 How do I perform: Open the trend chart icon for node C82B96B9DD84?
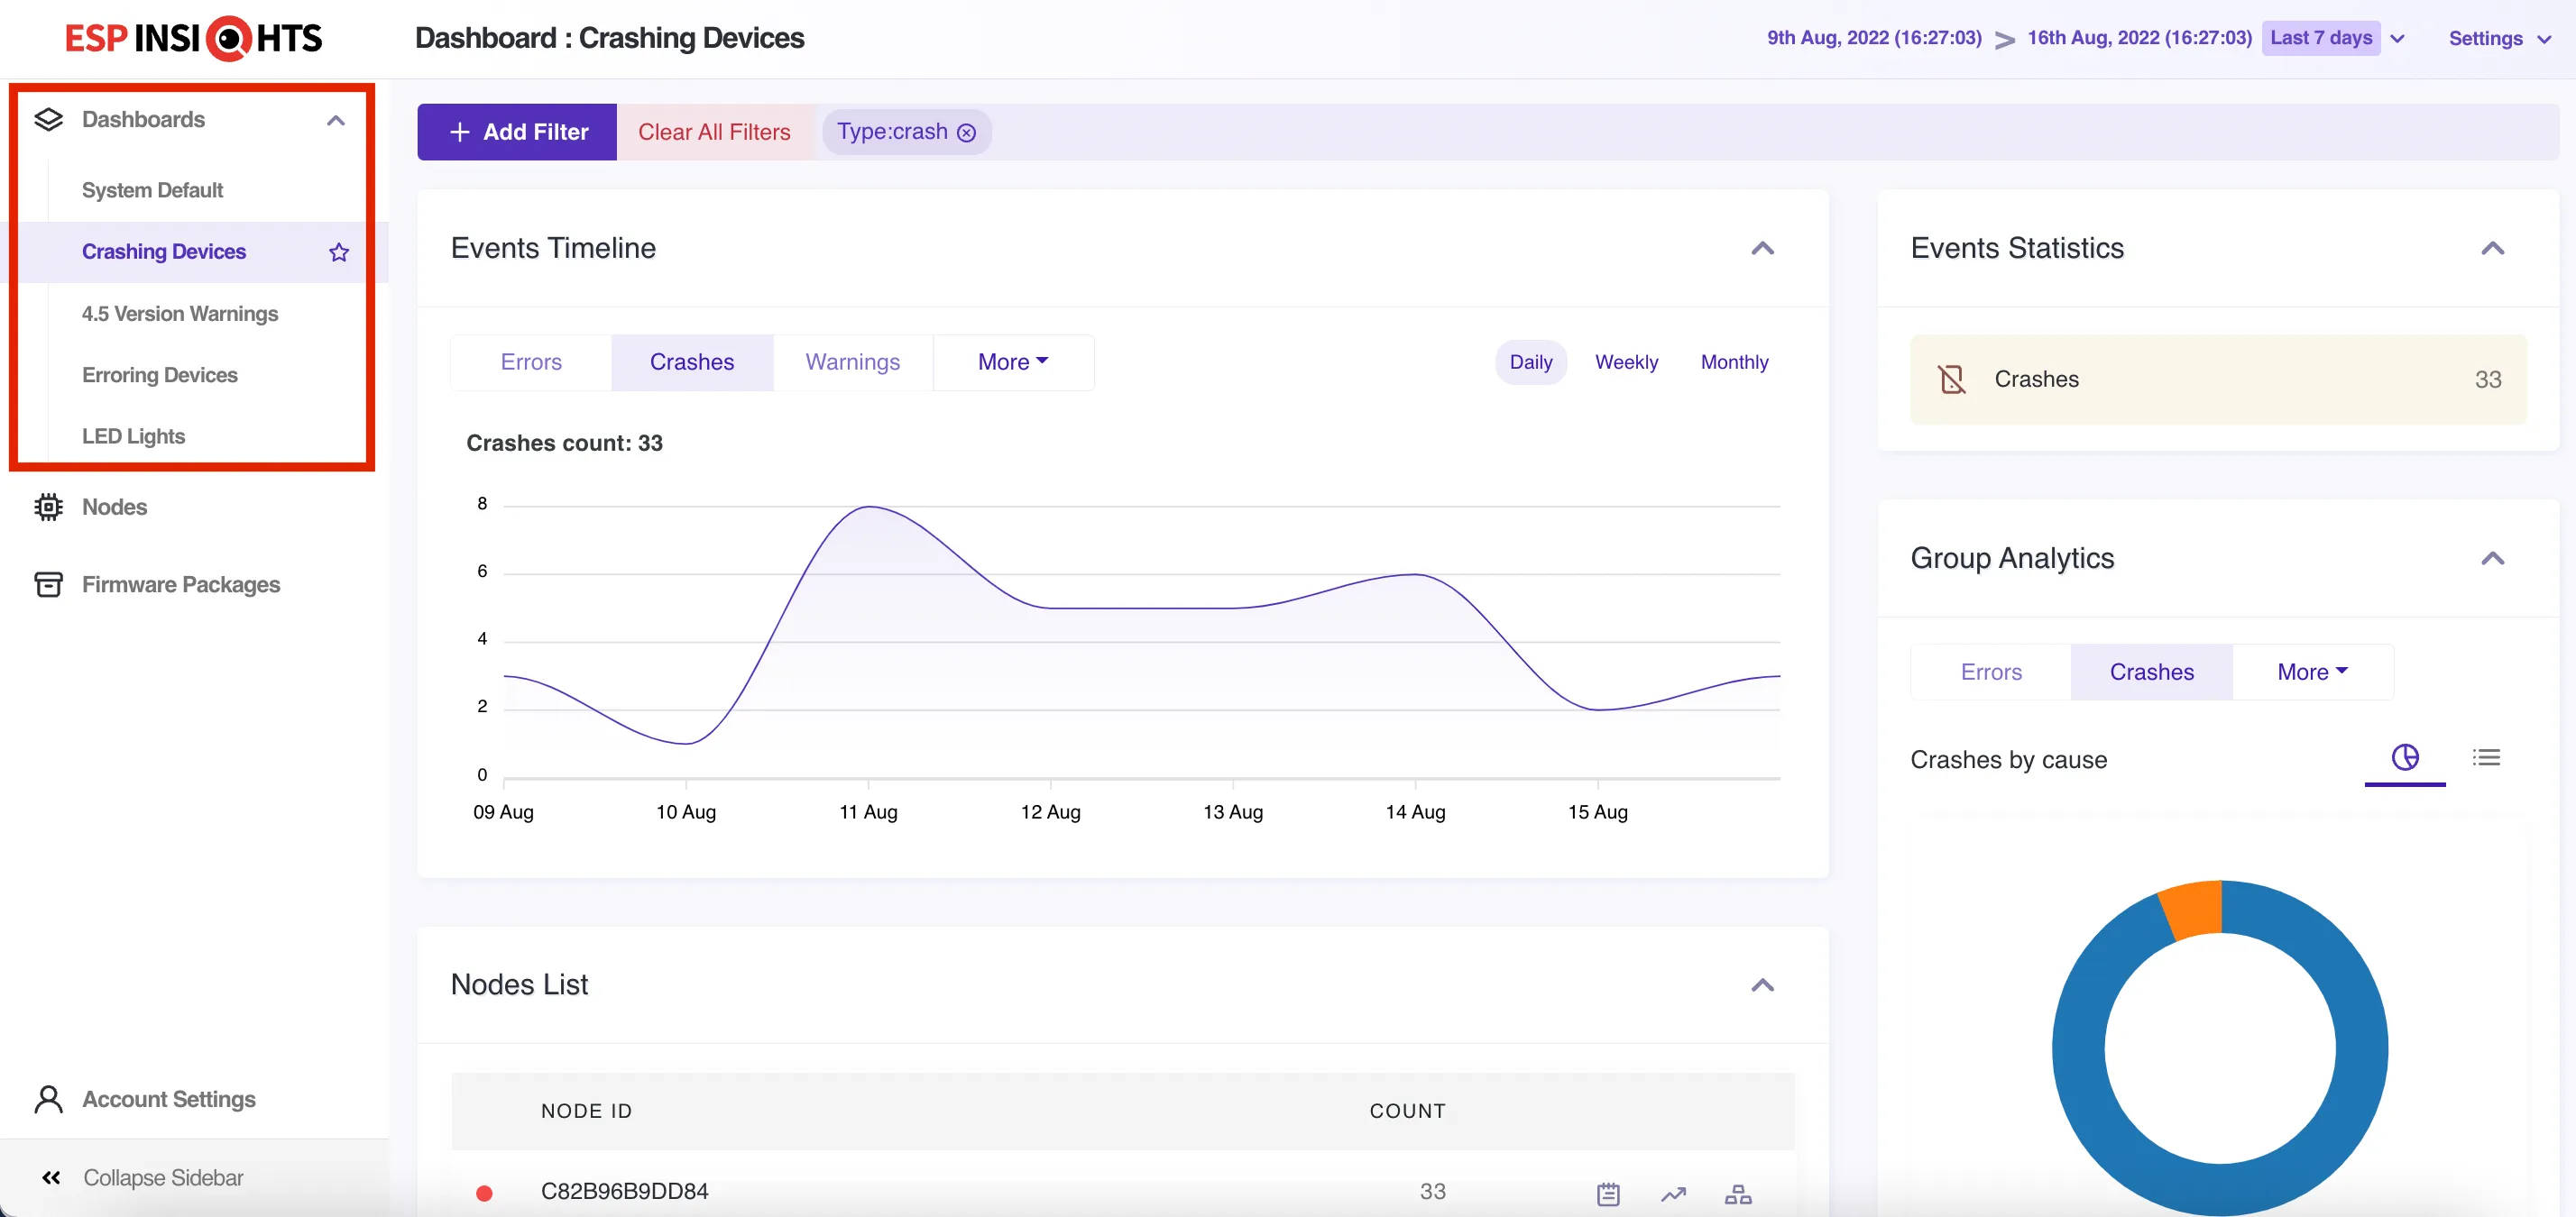click(1673, 1193)
